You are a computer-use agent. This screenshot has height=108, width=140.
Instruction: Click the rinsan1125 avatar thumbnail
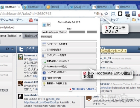click(20, 83)
